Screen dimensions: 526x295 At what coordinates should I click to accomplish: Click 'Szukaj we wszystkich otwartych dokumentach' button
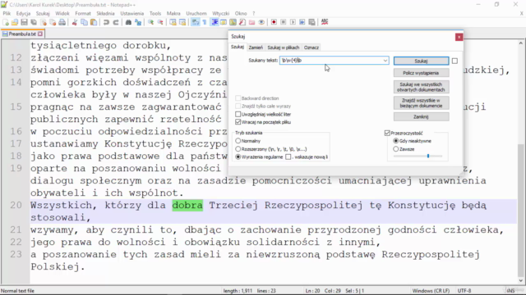pyautogui.click(x=421, y=88)
